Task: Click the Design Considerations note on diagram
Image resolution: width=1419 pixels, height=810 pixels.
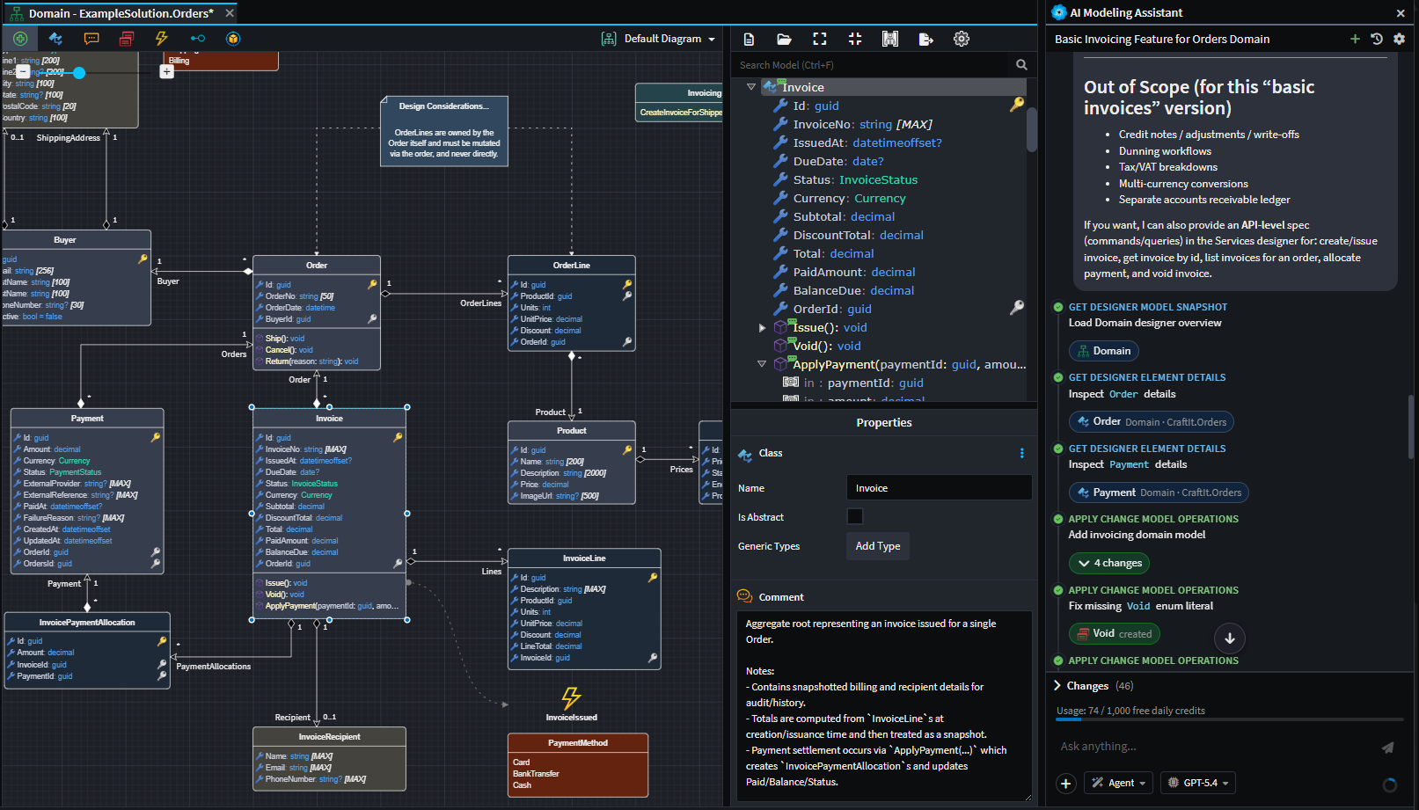Action: click(444, 132)
